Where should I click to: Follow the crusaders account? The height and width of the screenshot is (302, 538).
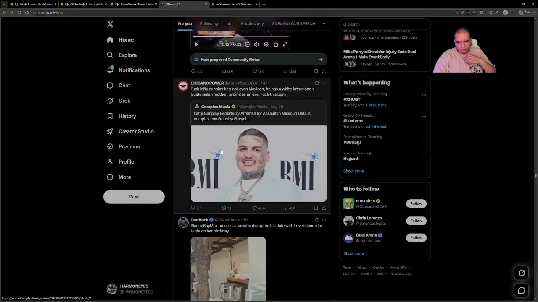[x=416, y=203]
